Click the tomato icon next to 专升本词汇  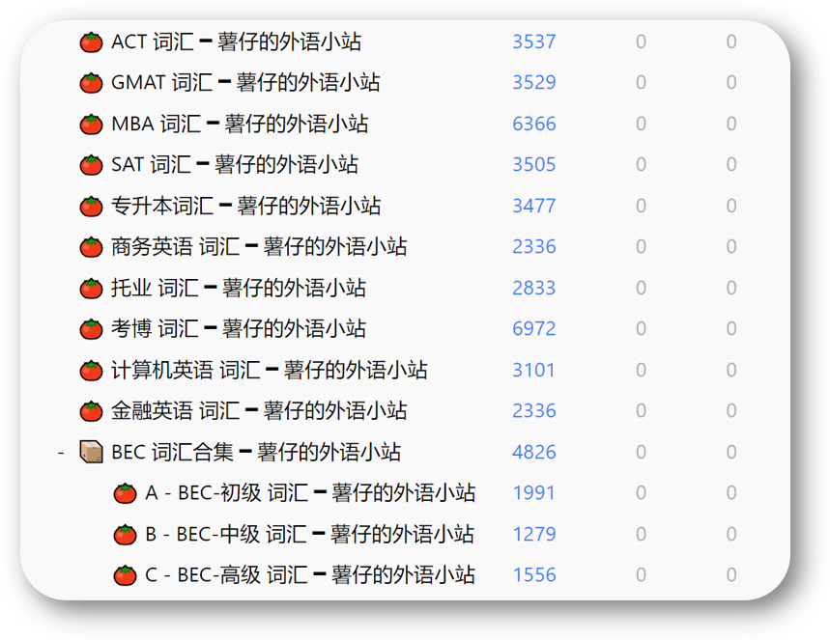coord(91,206)
